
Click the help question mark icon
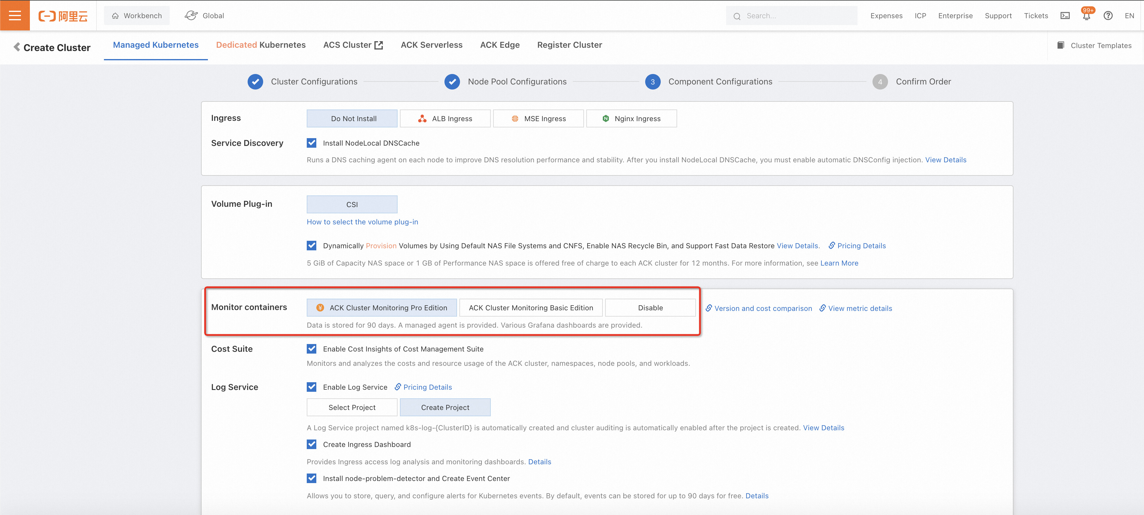1108,16
